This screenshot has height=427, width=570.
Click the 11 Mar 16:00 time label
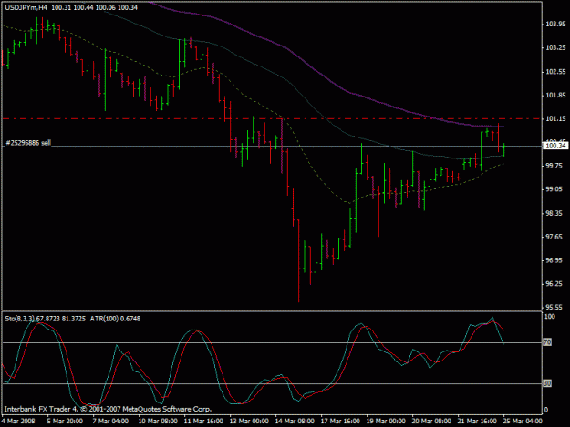(x=203, y=422)
